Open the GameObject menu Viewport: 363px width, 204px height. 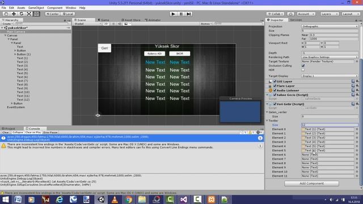36,8
